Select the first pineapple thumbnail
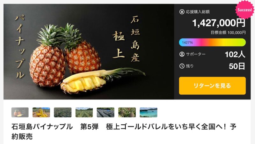The width and height of the screenshot is (255, 144). [x=20, y=113]
